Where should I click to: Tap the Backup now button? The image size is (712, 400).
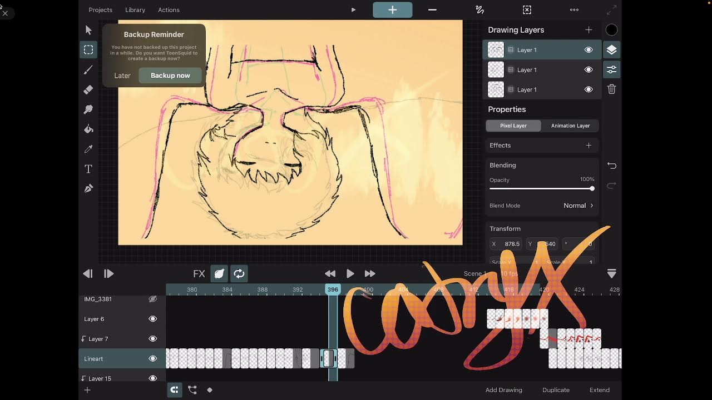(170, 76)
